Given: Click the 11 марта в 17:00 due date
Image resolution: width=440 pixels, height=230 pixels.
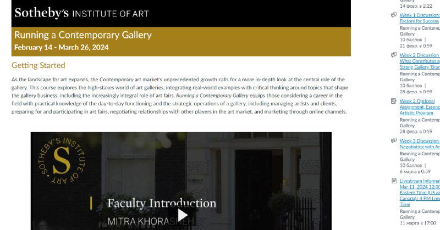Looking at the screenshot, I should coord(417,223).
